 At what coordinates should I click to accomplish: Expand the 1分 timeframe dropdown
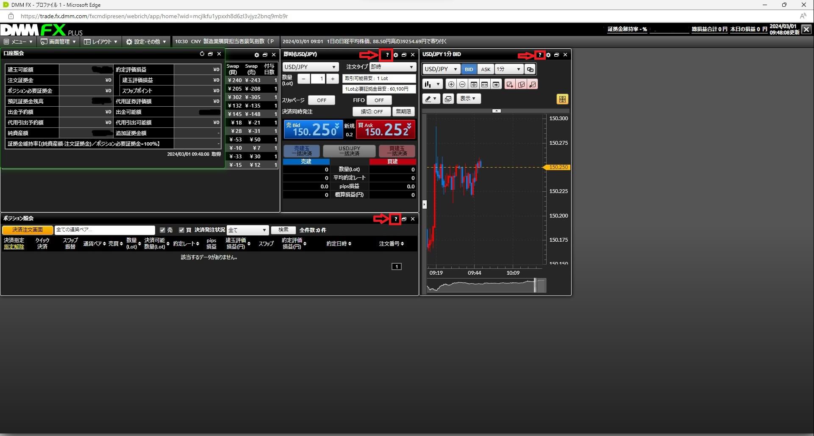tap(508, 69)
